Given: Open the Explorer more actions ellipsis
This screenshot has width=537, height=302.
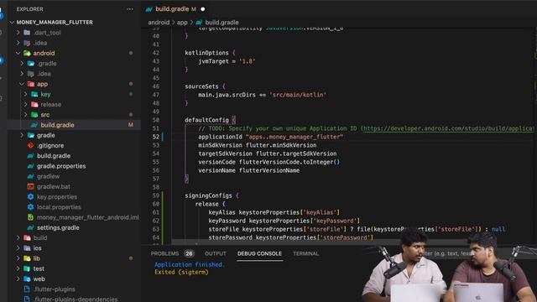Looking at the screenshot, I should click(130, 9).
